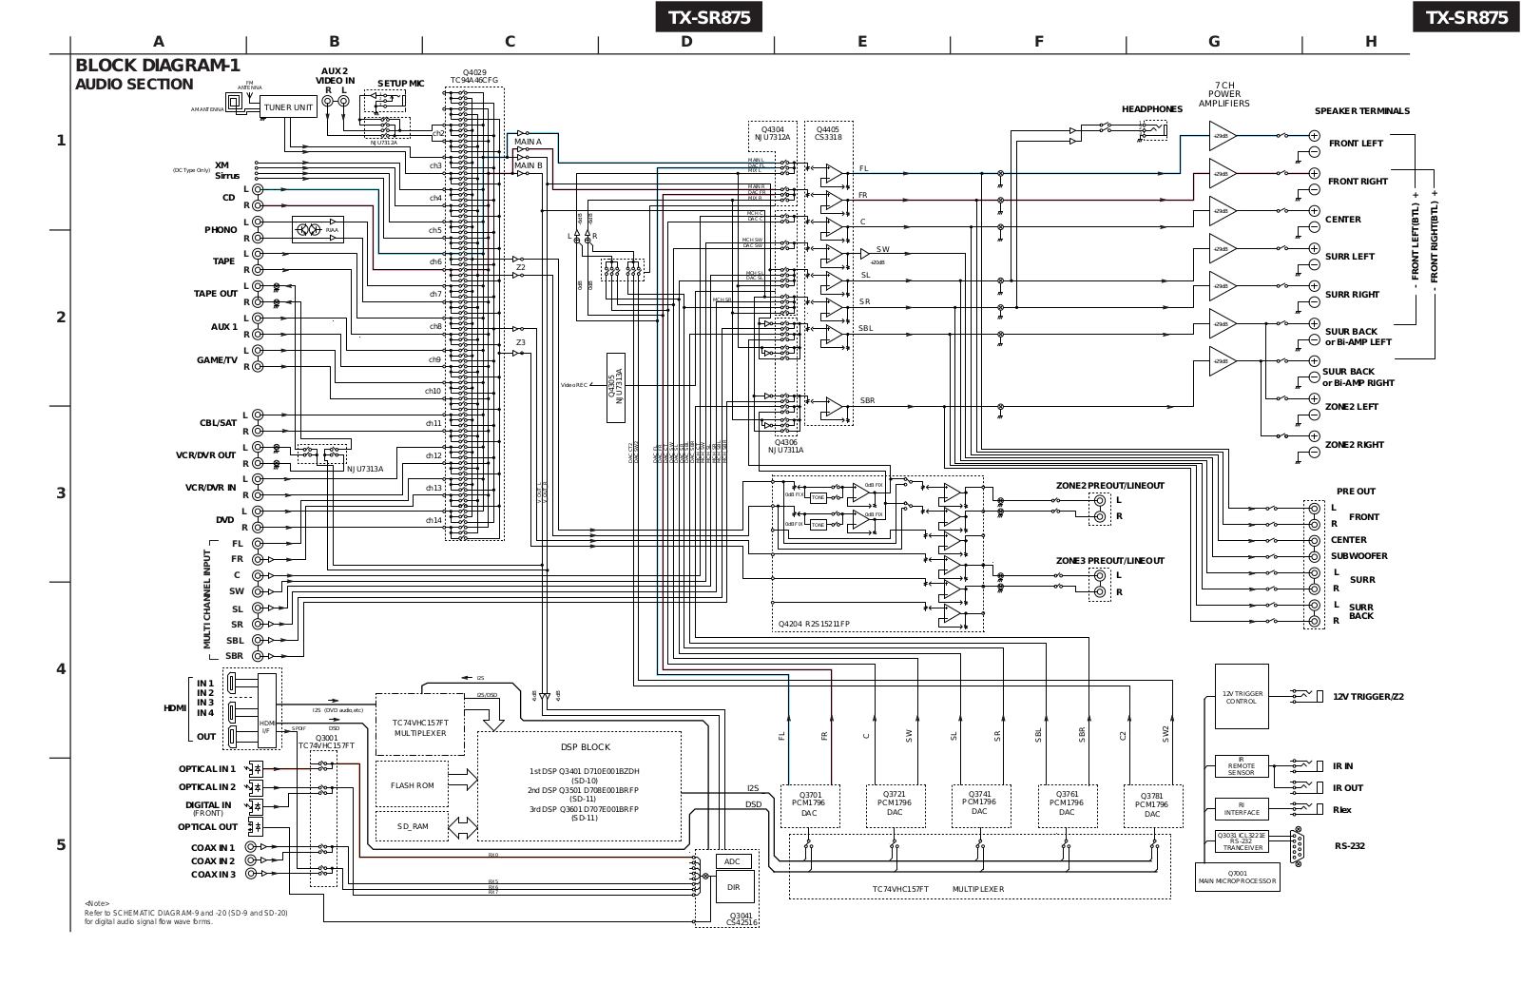Click the COAX IN 1 input label
The image size is (1522, 985).
click(x=213, y=848)
